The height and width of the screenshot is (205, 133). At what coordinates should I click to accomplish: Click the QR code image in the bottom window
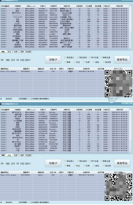tap(119, 187)
